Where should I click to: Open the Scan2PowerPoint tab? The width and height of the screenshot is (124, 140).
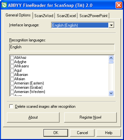94,16
